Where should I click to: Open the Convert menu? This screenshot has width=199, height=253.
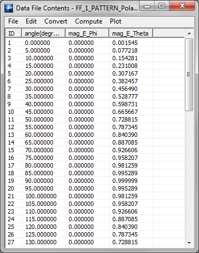tap(56, 21)
